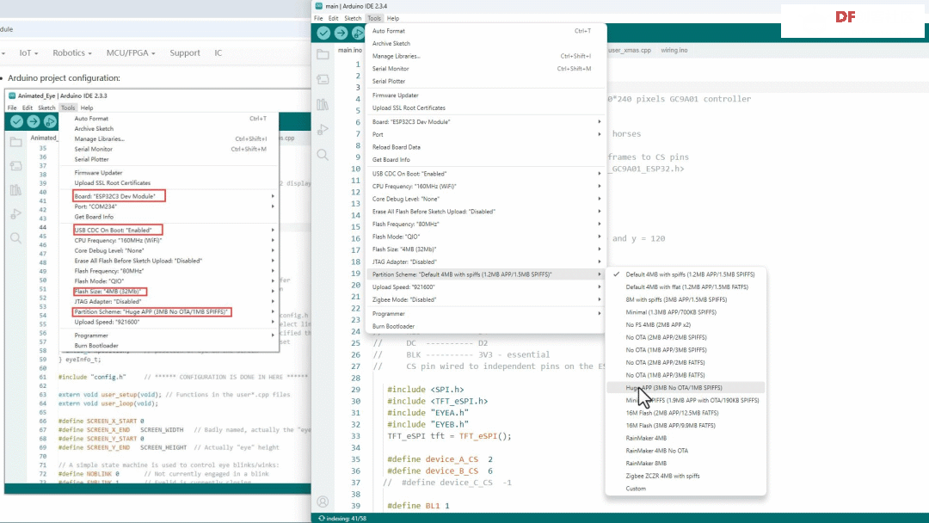The height and width of the screenshot is (523, 929).
Task: Choose Firmware Updater in main Tools menu
Action: (486, 95)
